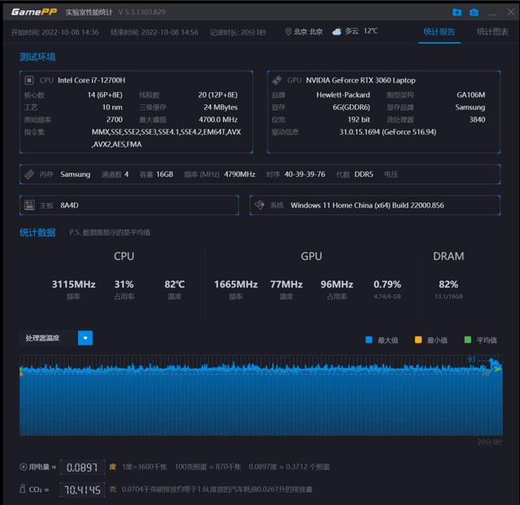
Task: Click the GamePP logo
Action: [34, 12]
